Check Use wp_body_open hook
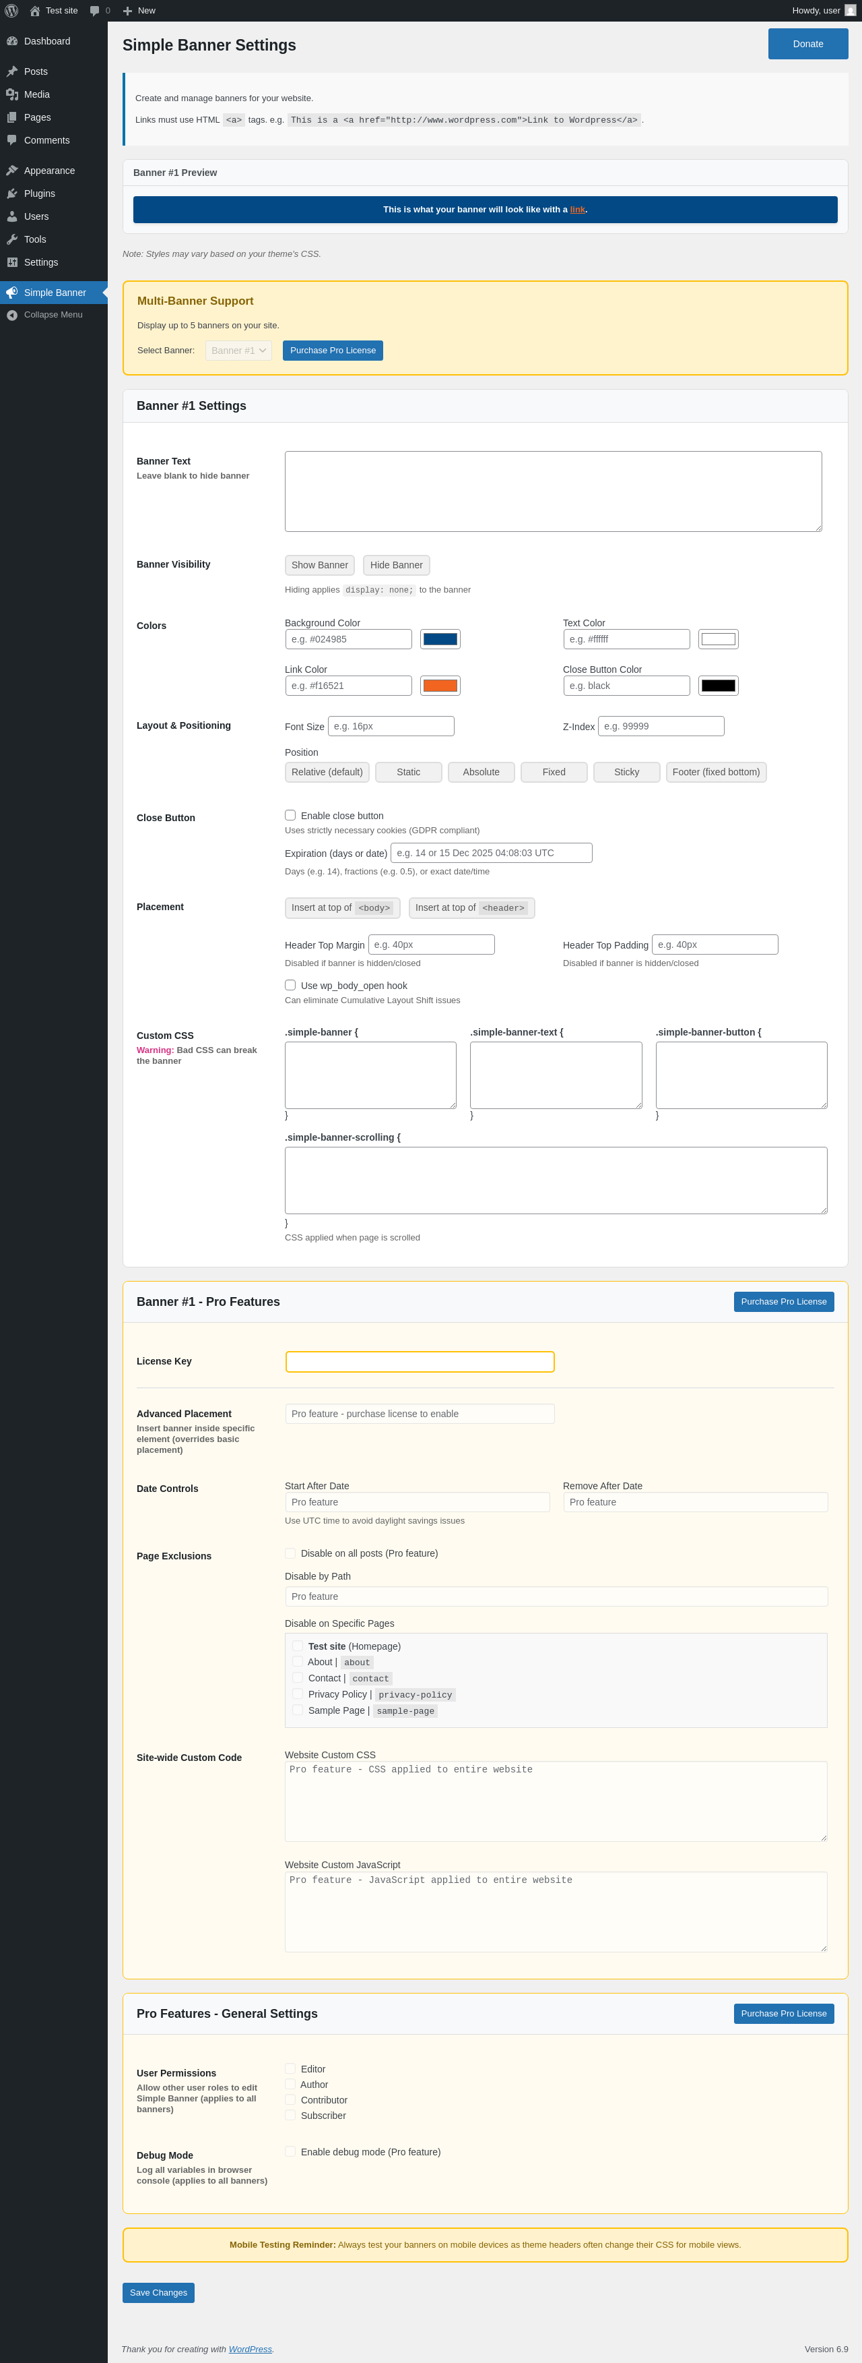The width and height of the screenshot is (862, 2363). click(290, 985)
